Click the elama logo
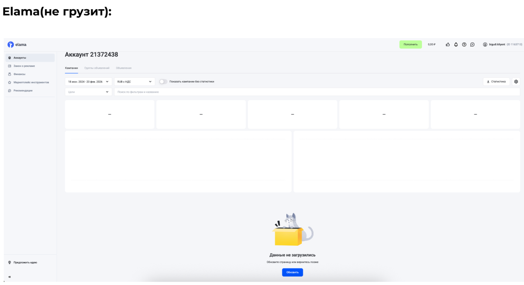 17,45
